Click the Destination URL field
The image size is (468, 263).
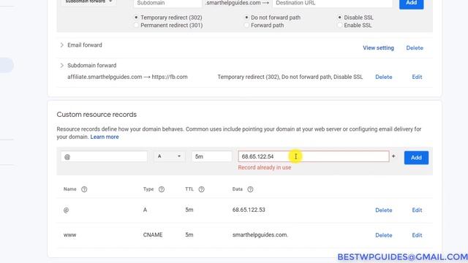point(333,4)
